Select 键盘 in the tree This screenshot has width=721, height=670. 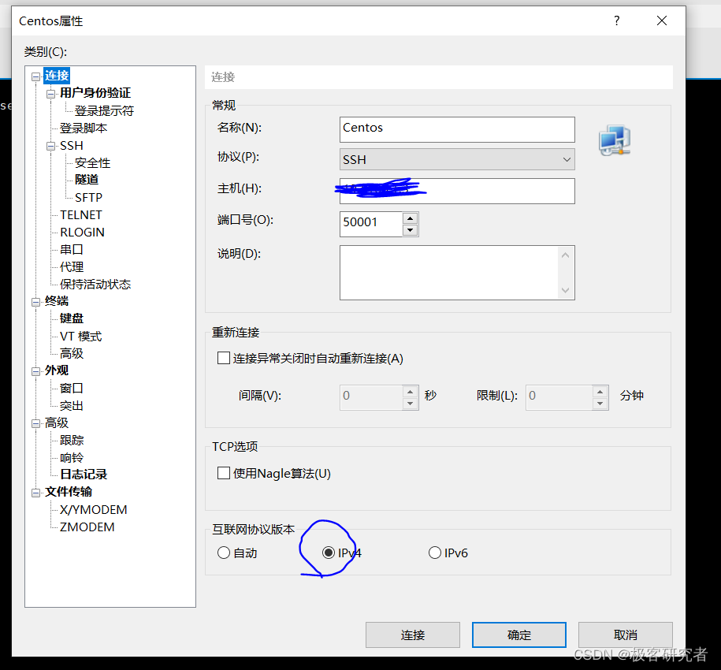[71, 318]
